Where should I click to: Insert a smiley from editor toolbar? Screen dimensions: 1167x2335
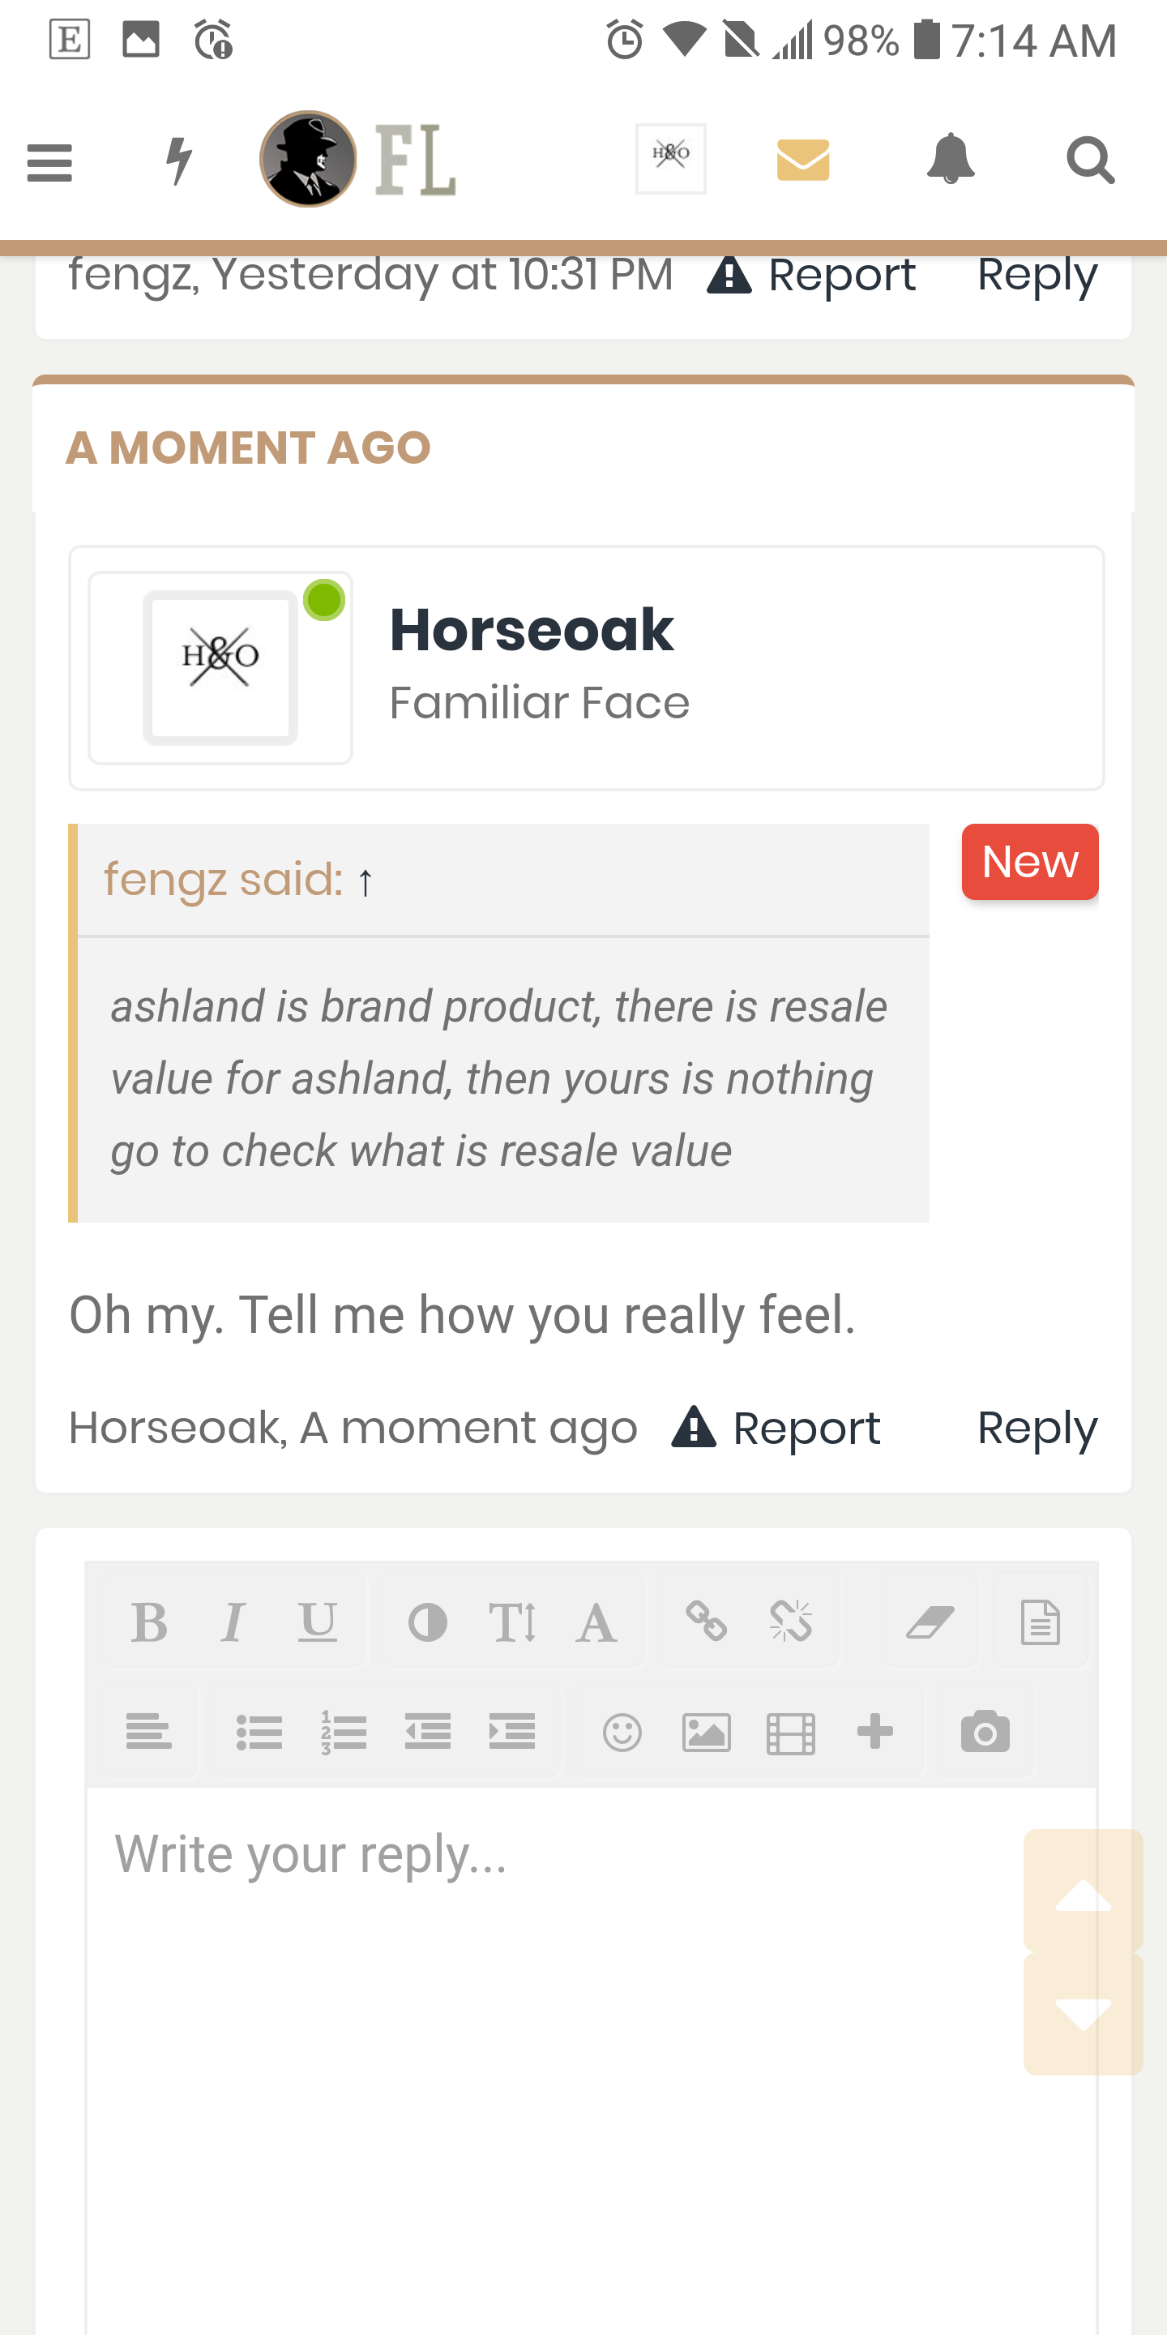coord(622,1733)
